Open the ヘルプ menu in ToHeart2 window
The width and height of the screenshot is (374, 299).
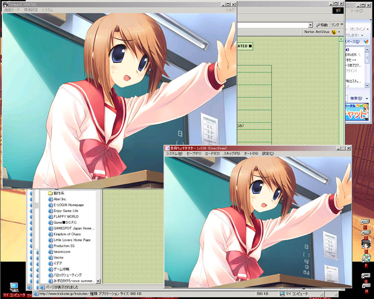(x=230, y=10)
